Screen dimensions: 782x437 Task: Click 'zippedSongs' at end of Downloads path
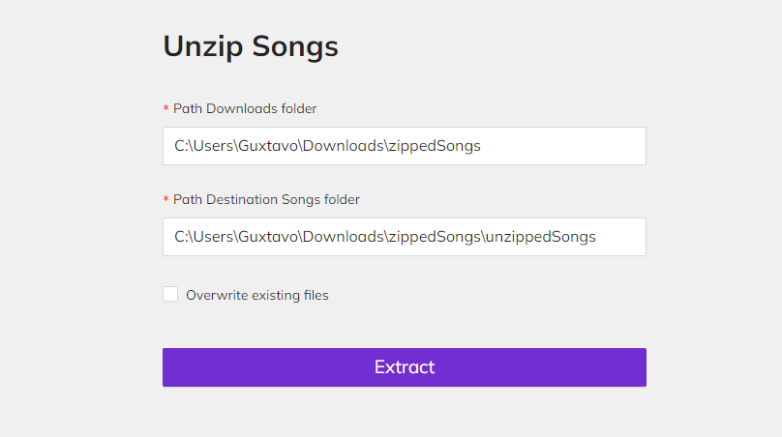[434, 147]
